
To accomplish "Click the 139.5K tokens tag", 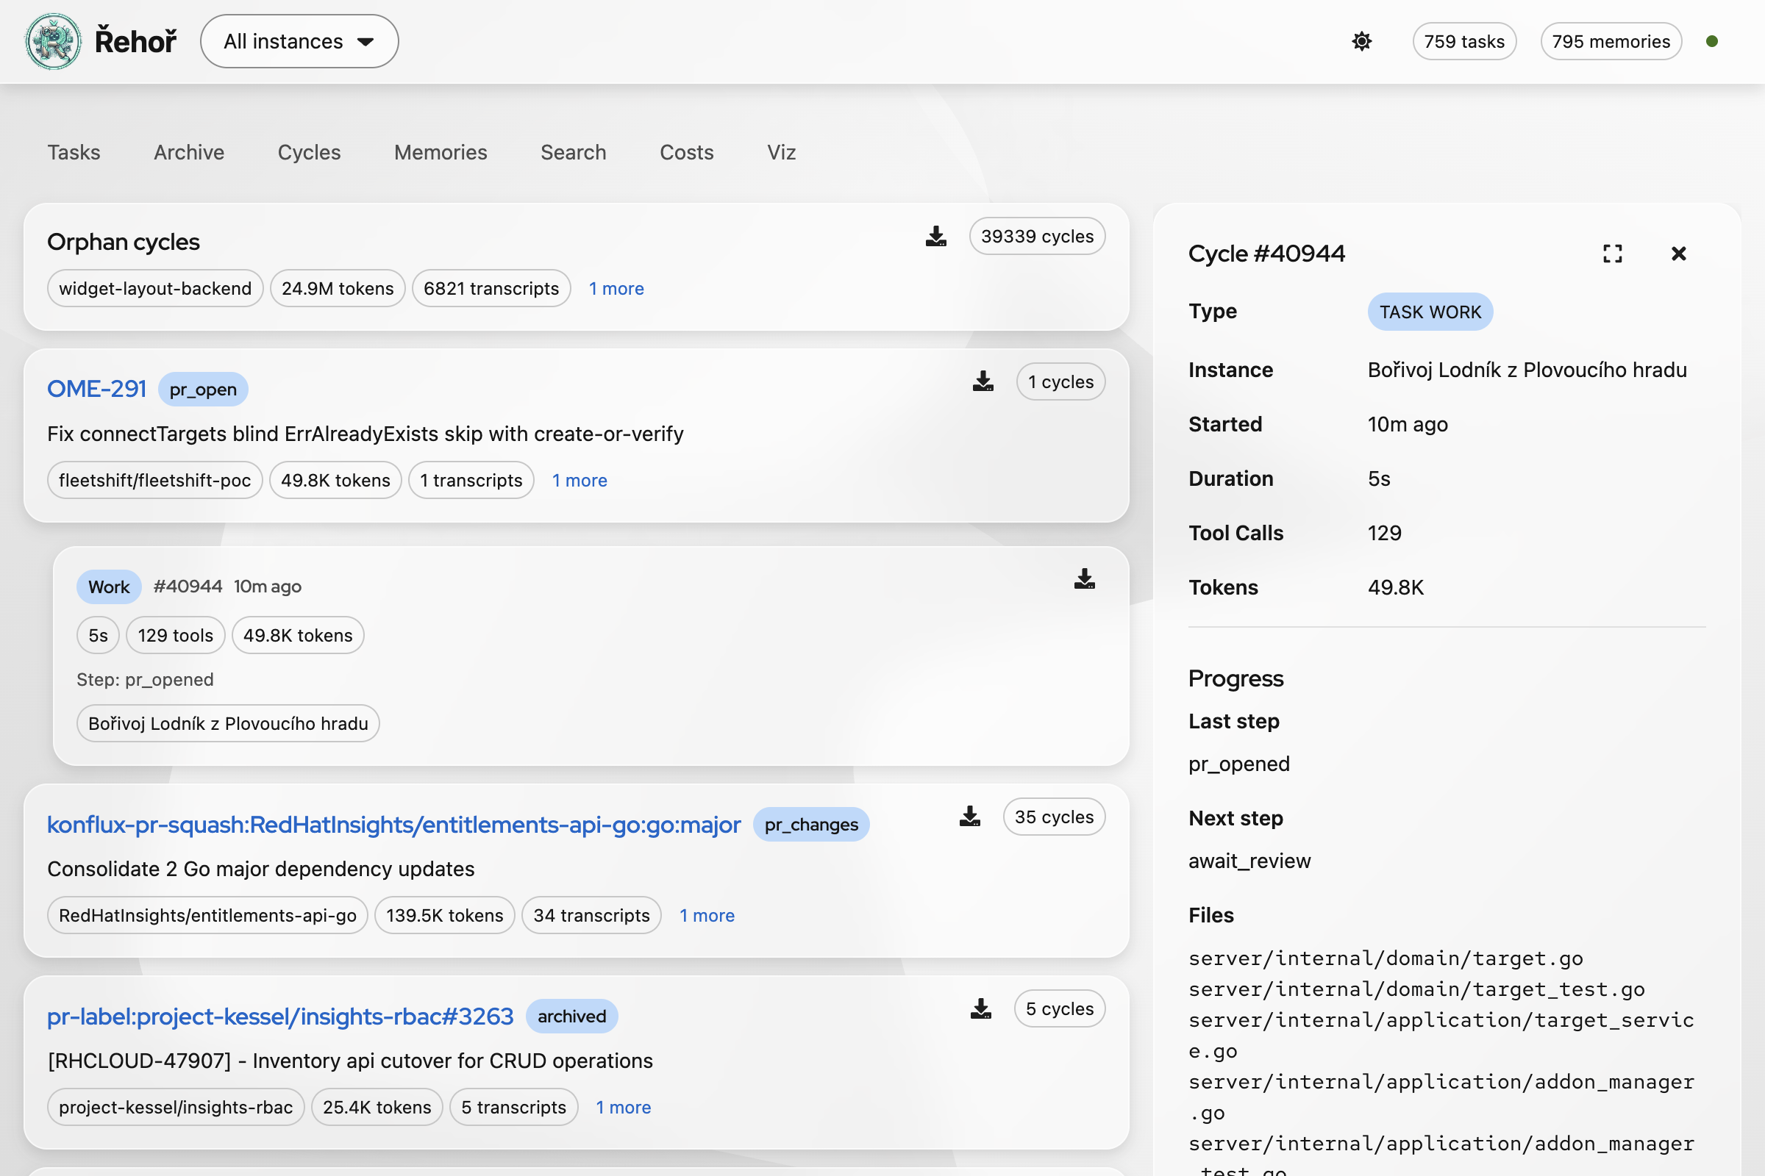I will (445, 916).
